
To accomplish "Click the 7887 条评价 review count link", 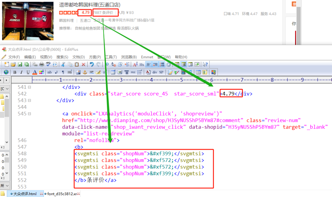I will (103, 13).
